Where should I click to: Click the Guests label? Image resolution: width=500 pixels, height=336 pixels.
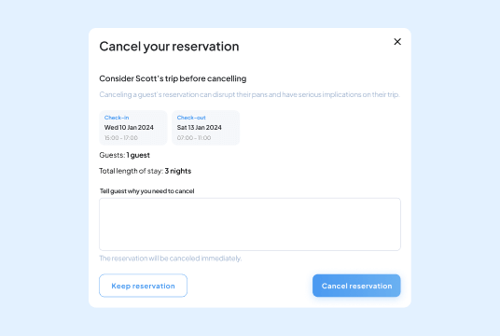click(112, 155)
